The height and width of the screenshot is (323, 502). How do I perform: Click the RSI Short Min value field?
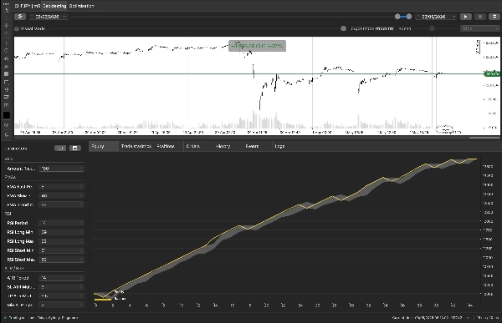[61, 250]
